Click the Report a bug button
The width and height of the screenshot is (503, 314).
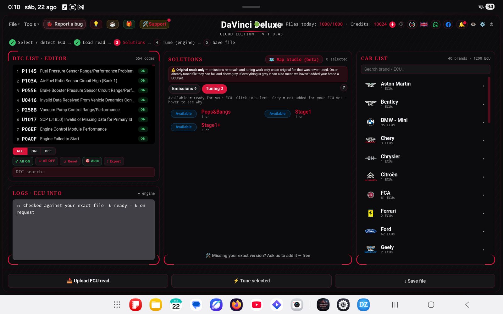click(x=65, y=24)
